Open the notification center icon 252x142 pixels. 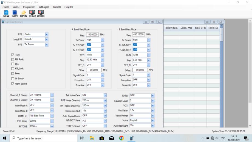click(246, 138)
